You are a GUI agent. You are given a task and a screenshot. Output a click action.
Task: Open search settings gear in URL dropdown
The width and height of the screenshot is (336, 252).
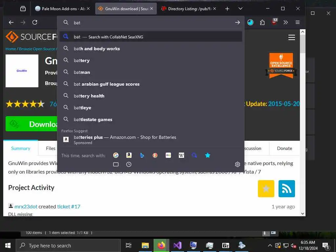[238, 164]
